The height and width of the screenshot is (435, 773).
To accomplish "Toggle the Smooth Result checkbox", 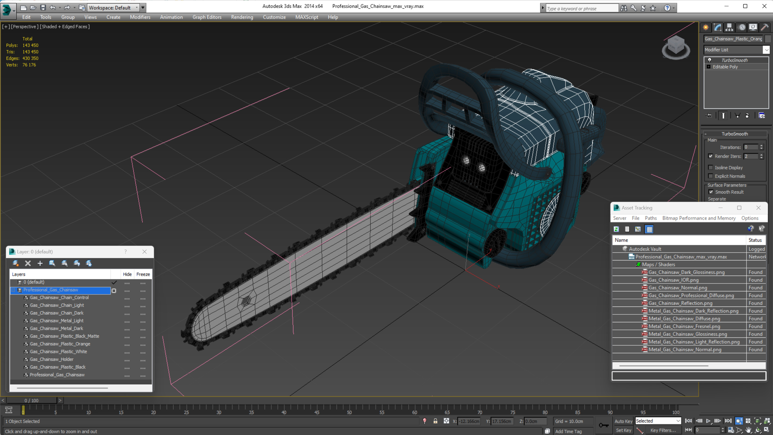I will 711,192.
